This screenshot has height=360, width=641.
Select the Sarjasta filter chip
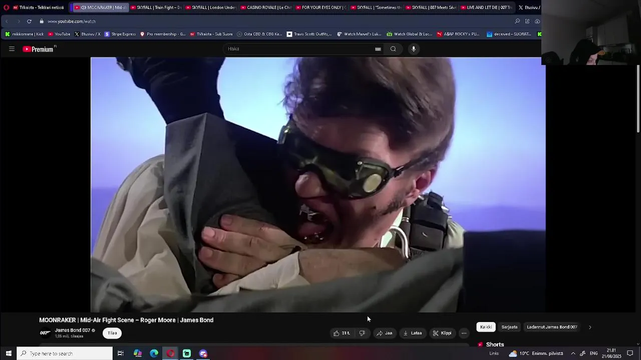tap(509, 327)
